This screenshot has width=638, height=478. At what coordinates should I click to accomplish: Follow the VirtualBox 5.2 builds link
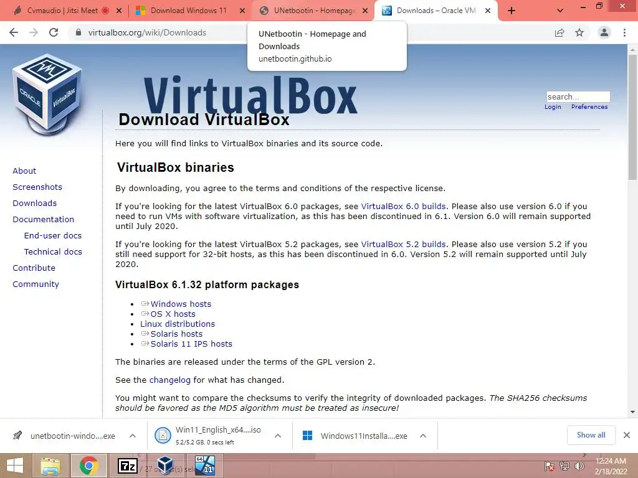coord(403,244)
